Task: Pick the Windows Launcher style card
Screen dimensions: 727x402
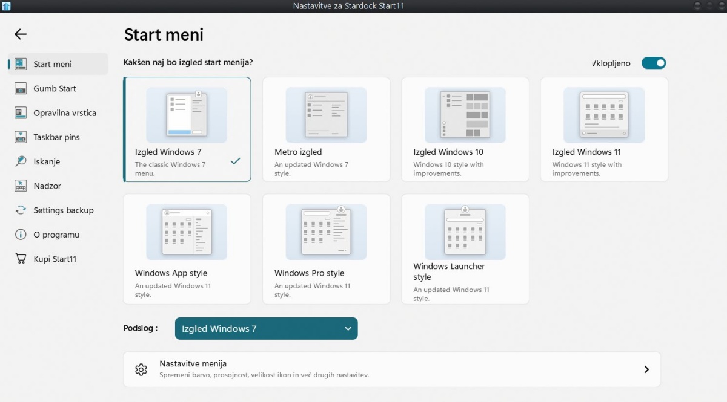Action: pos(465,249)
